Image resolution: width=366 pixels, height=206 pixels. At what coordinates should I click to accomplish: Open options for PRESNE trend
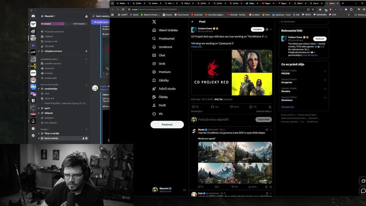pos(325,71)
